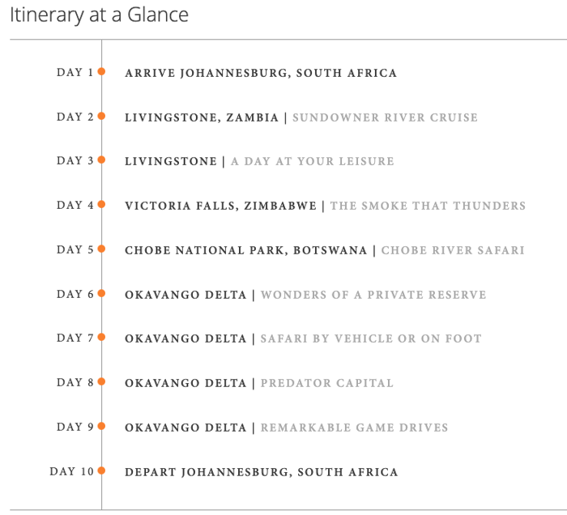Click the Day 1 orange timeline dot
This screenshot has height=515, width=567.
pos(101,71)
